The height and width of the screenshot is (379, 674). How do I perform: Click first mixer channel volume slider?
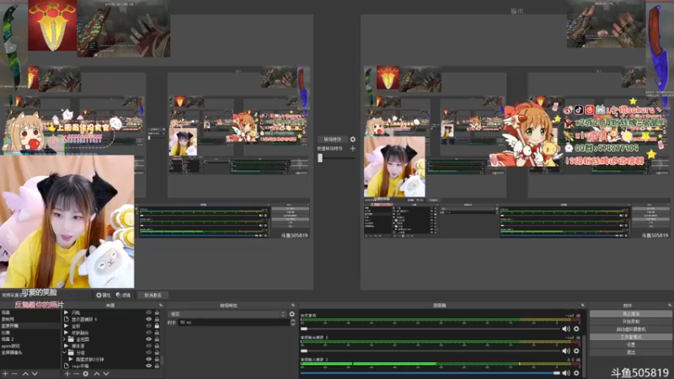pos(430,328)
